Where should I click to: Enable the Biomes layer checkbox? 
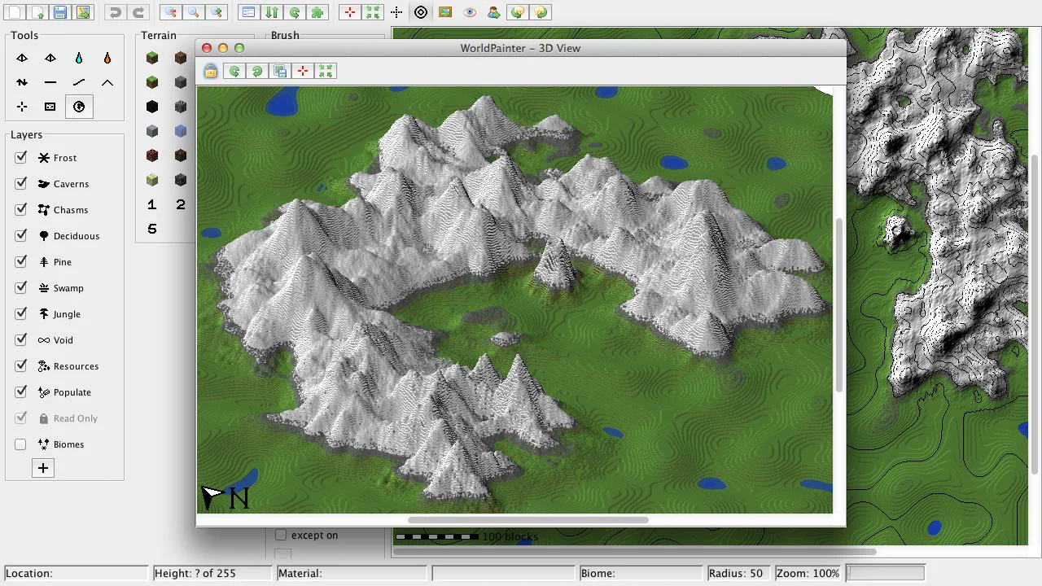point(21,444)
